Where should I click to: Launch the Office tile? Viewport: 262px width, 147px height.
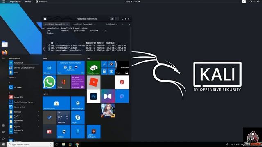[63, 82]
